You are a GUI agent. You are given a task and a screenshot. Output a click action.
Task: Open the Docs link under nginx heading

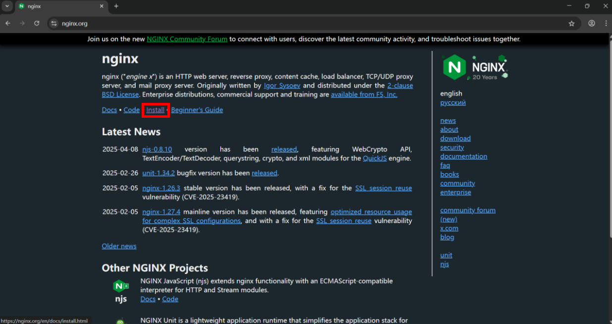click(x=109, y=110)
